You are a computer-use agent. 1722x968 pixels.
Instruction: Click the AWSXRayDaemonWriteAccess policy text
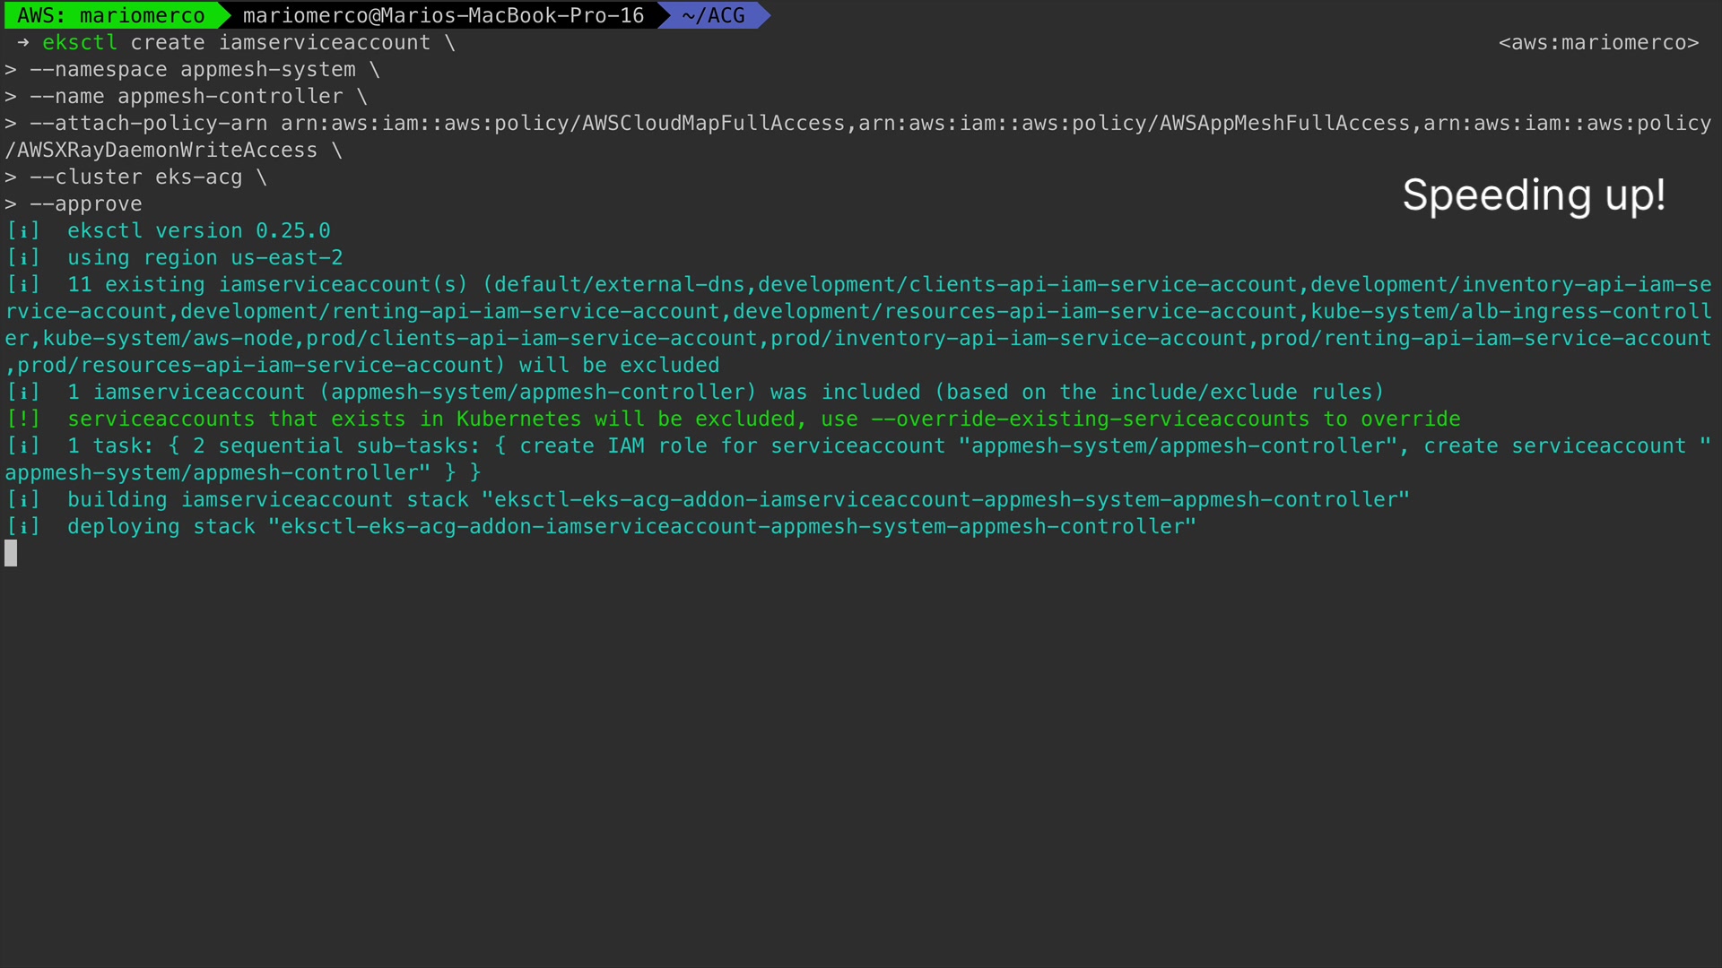coord(167,150)
